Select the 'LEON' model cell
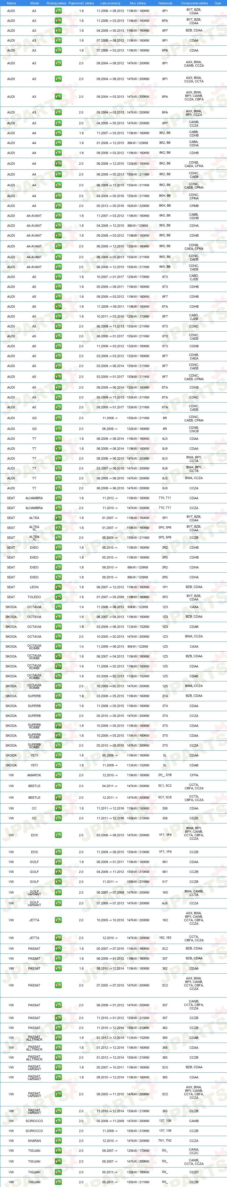Viewport: 227px width, 1187px height. pyautogui.click(x=34, y=587)
